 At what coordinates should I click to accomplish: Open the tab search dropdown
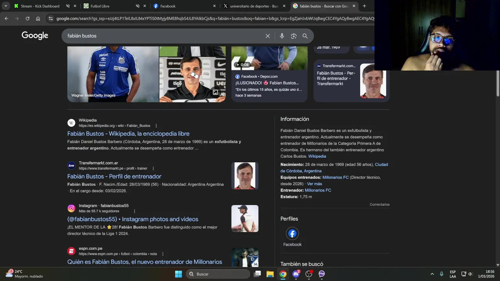[x=5, y=6]
